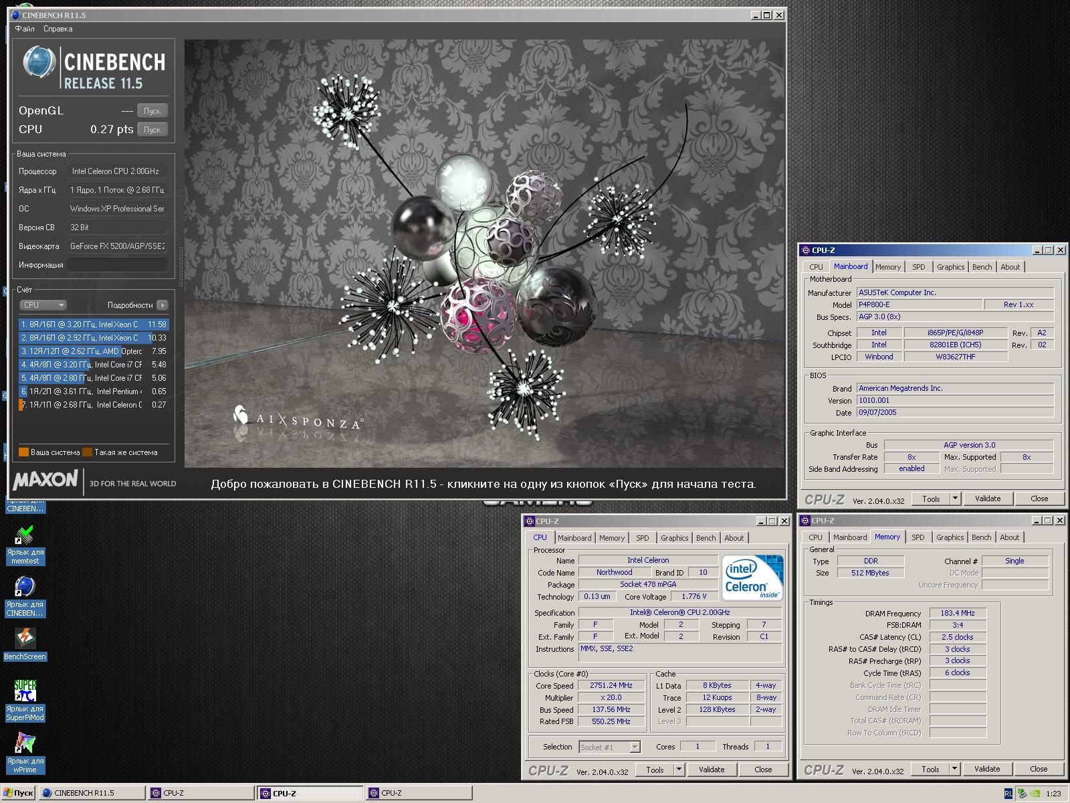Click Tools button in the CPU-Z CPU window
This screenshot has height=803, width=1070.
(x=655, y=770)
